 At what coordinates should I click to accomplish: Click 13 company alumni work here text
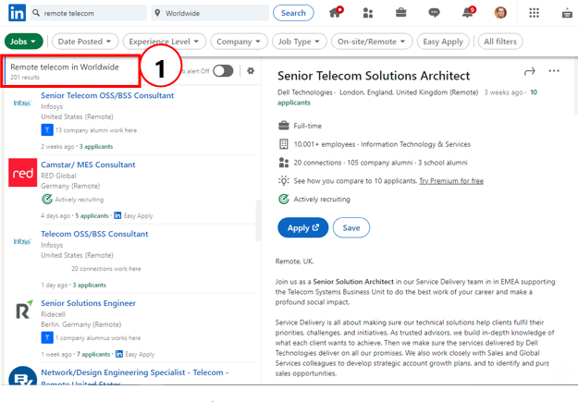tap(96, 130)
